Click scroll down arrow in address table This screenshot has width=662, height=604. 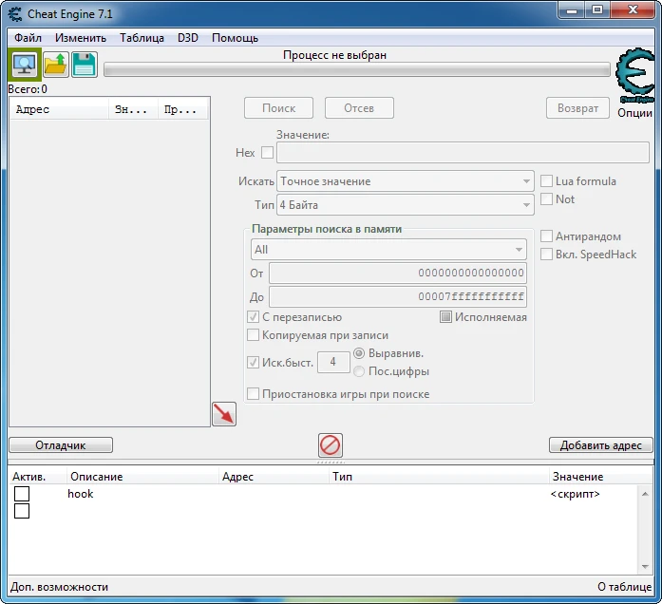tap(645, 566)
